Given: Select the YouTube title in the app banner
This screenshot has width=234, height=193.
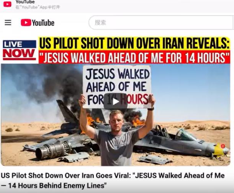Looking at the screenshot, I should (25, 2).
